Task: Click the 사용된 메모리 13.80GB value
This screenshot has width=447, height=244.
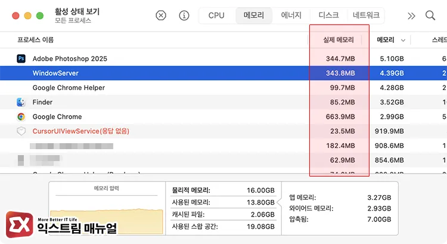Action: [x=260, y=202]
